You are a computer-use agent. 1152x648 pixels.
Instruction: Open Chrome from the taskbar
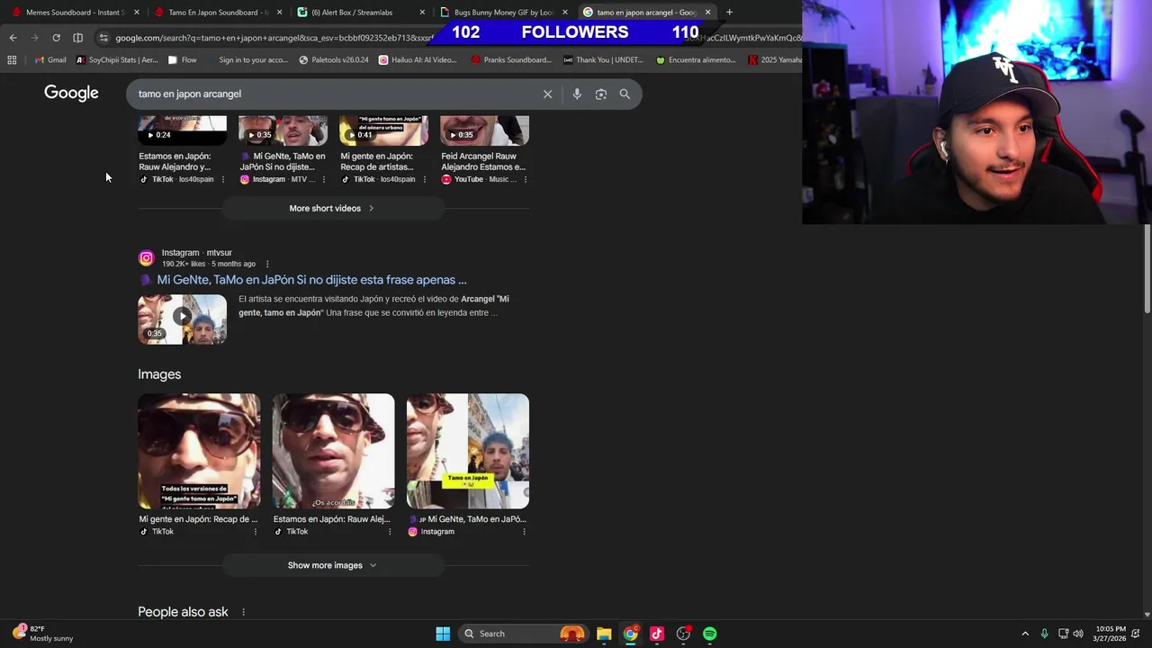click(631, 634)
